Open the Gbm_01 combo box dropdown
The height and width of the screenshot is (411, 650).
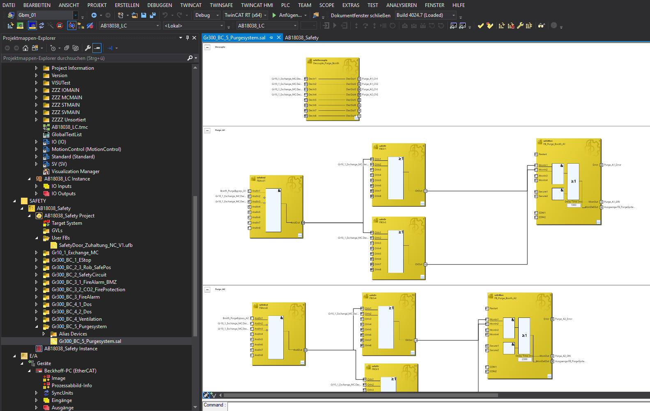(76, 15)
